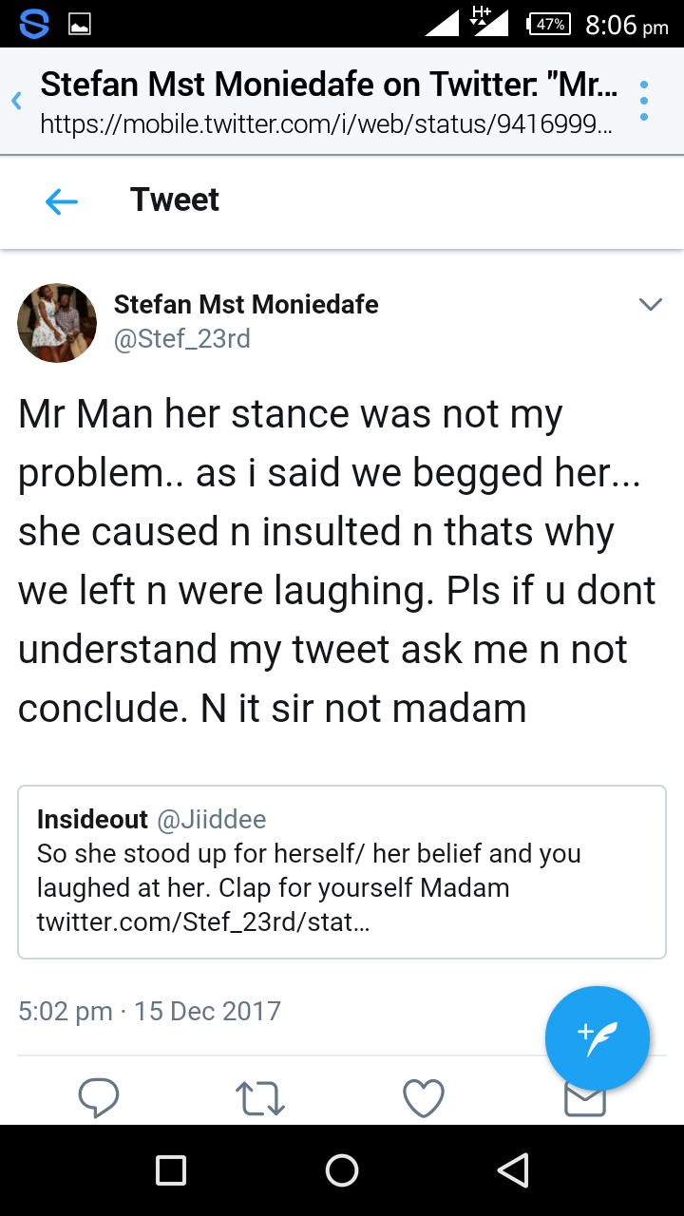Expand tweet options chevron

coord(651,305)
